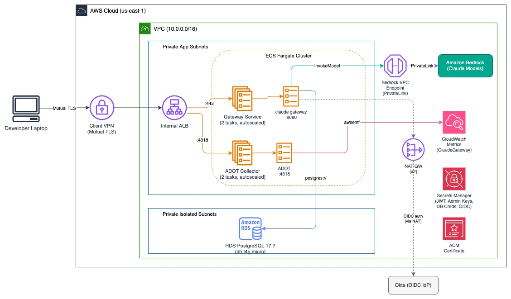Select the Gateway Service stacked tasks icon
The height and width of the screenshot is (299, 511).
coord(242,99)
